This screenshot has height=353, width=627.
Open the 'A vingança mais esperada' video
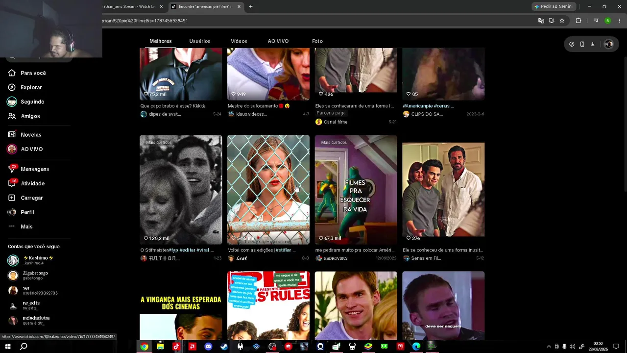tap(181, 305)
